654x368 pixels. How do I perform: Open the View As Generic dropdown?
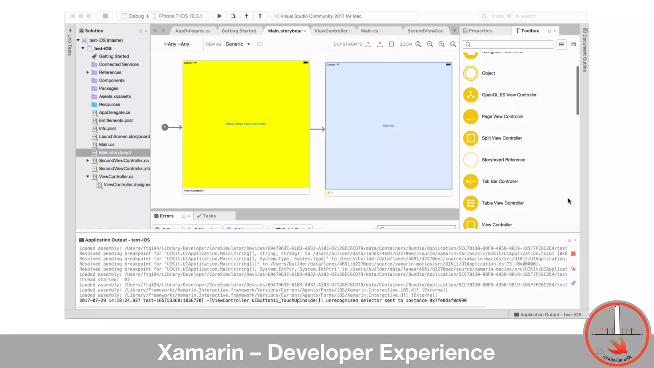238,44
